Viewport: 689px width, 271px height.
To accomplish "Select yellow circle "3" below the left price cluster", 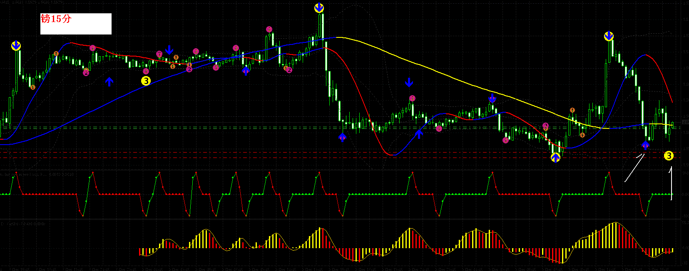I will pos(146,81).
